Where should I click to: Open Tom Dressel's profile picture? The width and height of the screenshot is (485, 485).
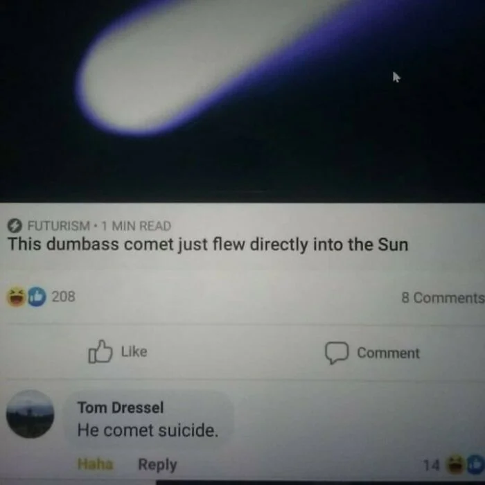[30, 414]
